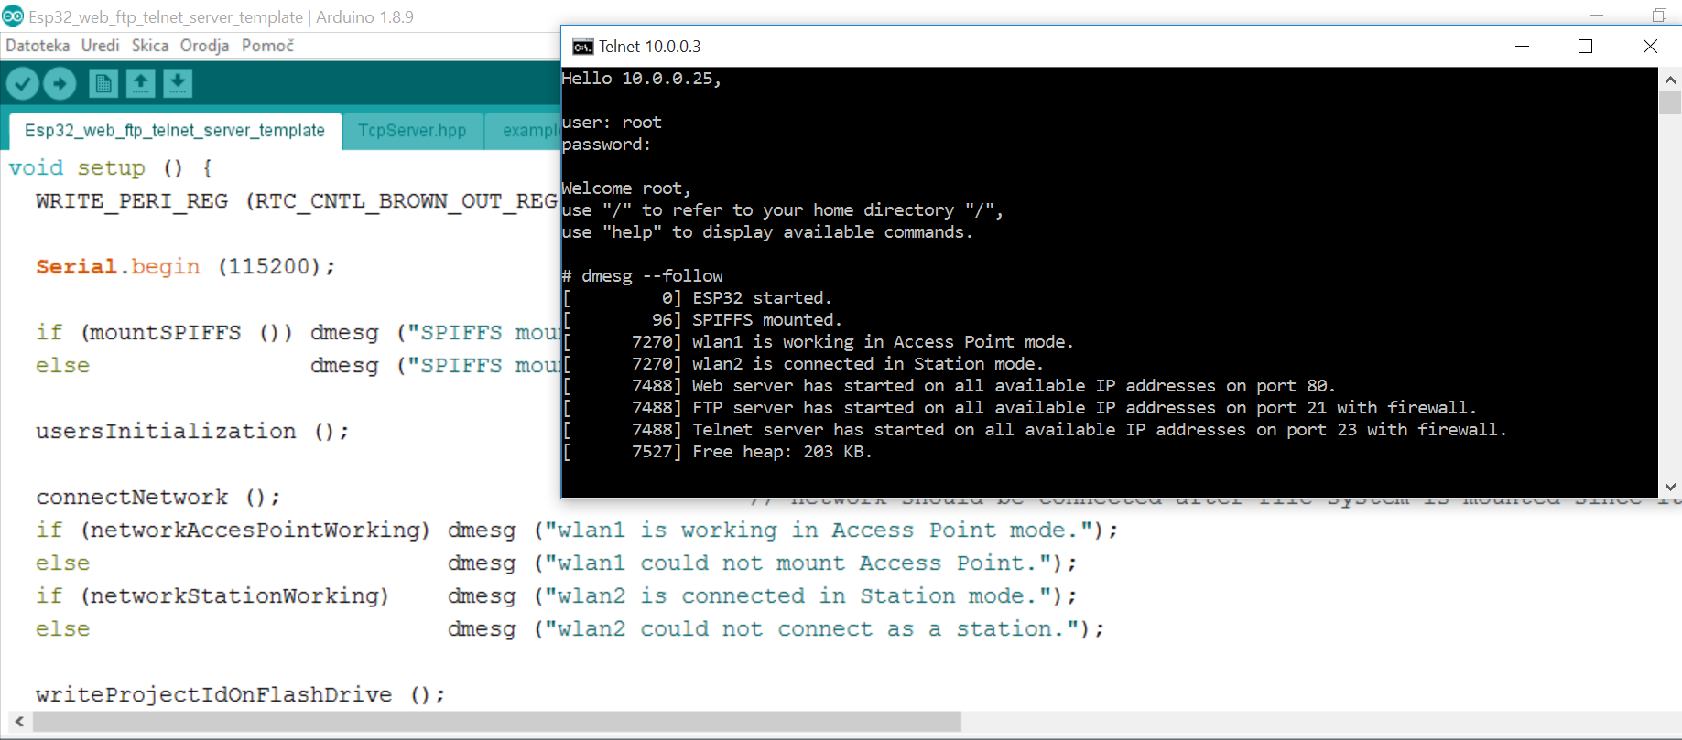Click the 'Free heap: 203 KB.' log line
This screenshot has width=1682, height=740.
(x=718, y=452)
